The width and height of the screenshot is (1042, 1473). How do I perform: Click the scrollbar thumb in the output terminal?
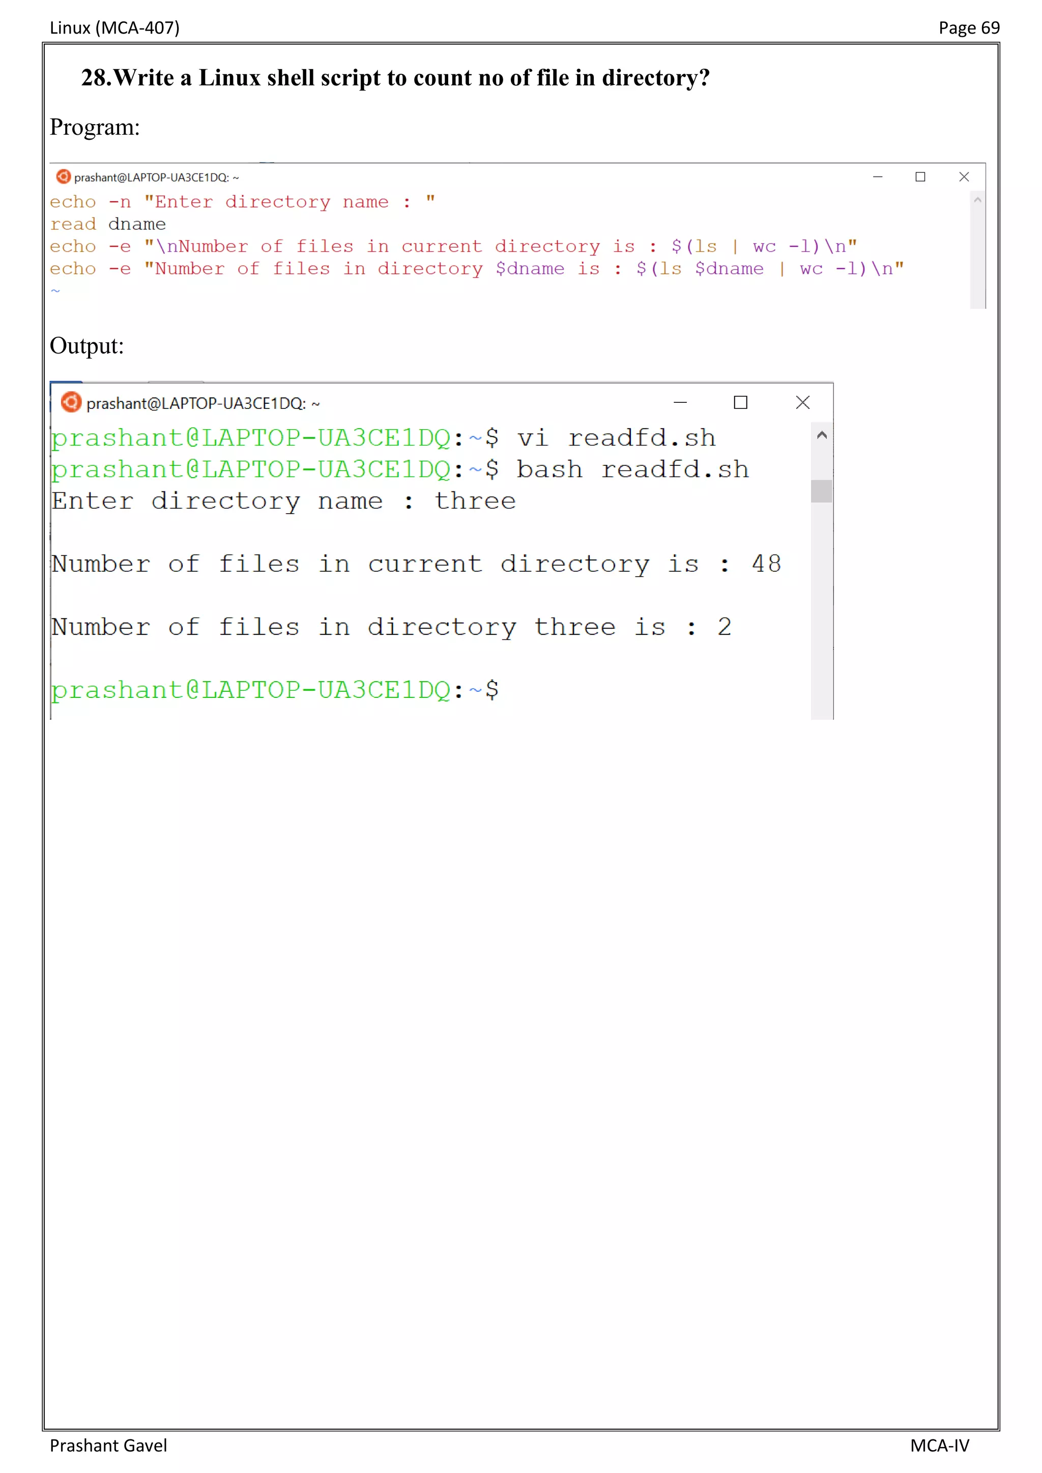821,491
